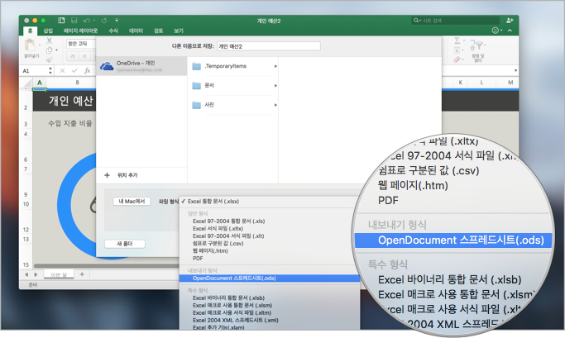Click into the sheet search field
Screen dimensions: 565x338
(x=456, y=21)
